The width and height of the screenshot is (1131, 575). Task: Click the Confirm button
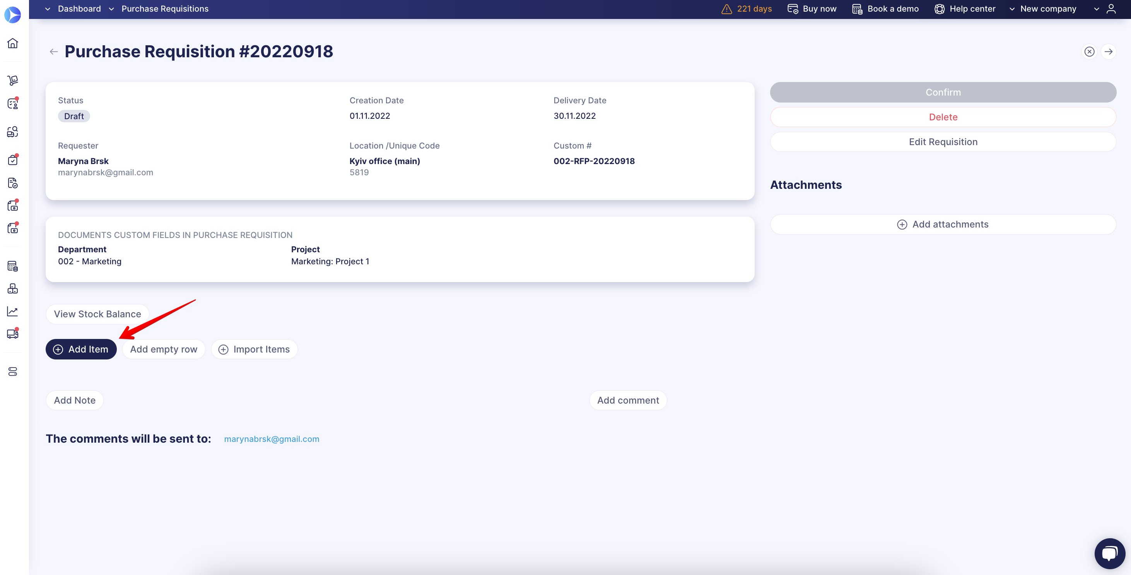click(x=943, y=92)
